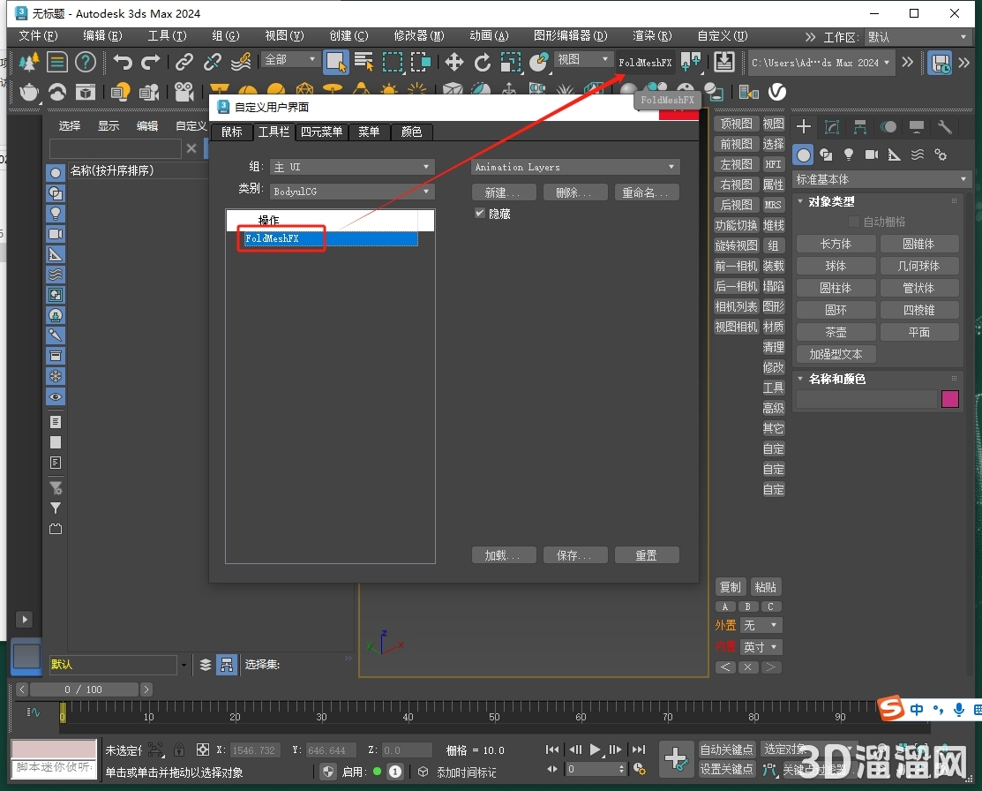
Task: Click the 新建... button
Action: pos(504,192)
